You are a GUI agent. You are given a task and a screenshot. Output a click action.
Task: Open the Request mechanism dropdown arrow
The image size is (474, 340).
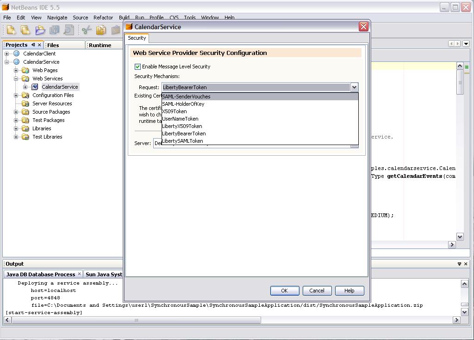(x=354, y=87)
